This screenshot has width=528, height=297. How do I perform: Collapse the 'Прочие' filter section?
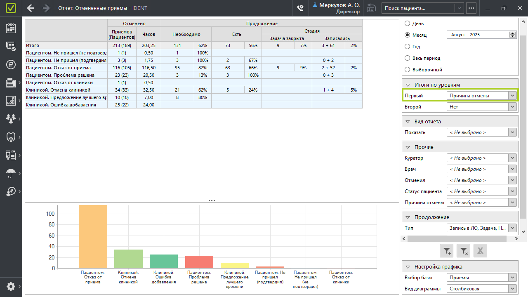408,147
